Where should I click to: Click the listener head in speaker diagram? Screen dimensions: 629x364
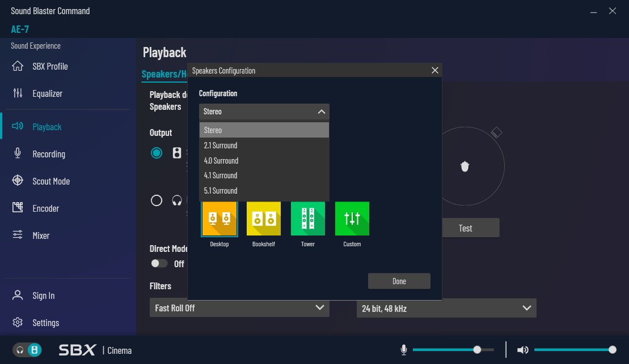coord(465,166)
